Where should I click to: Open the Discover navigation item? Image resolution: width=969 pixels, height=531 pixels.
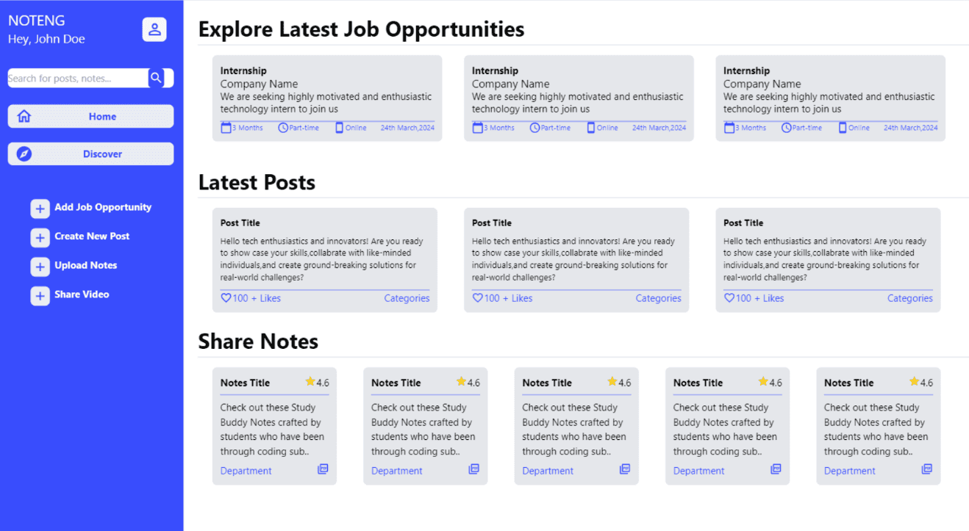point(90,153)
